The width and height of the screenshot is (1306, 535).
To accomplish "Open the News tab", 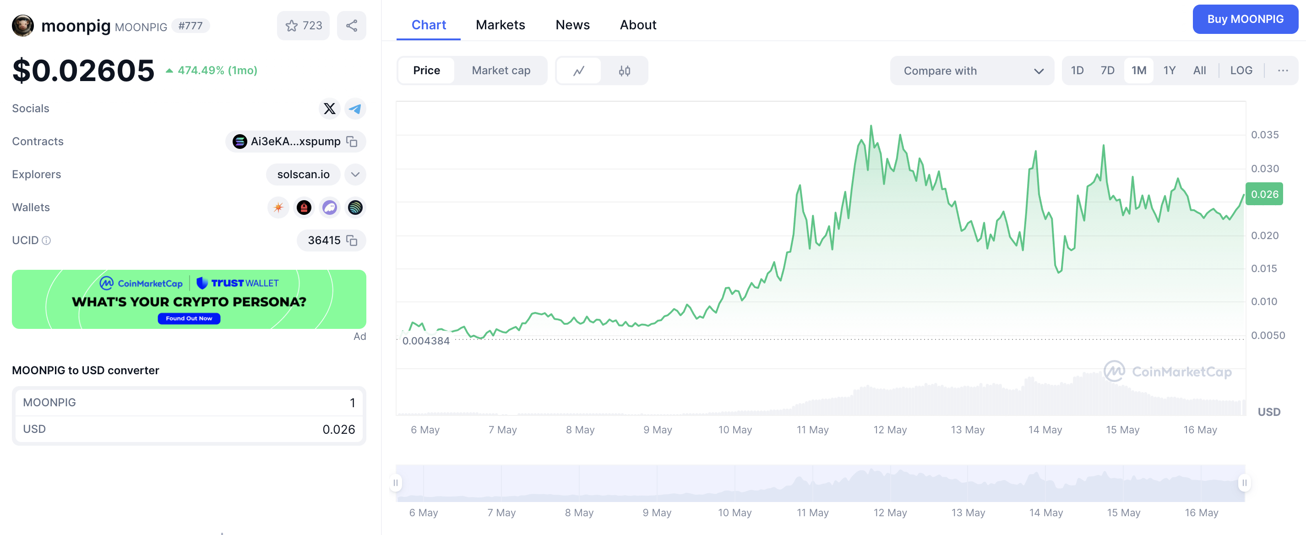I will coord(572,25).
